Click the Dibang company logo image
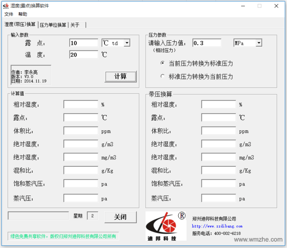This screenshot has height=248, width=287. (166, 226)
